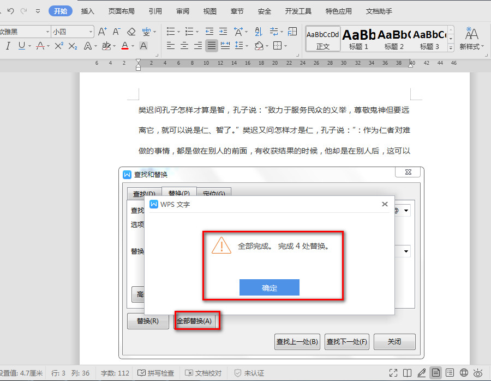Open underline style dropdown arrow

point(30,46)
